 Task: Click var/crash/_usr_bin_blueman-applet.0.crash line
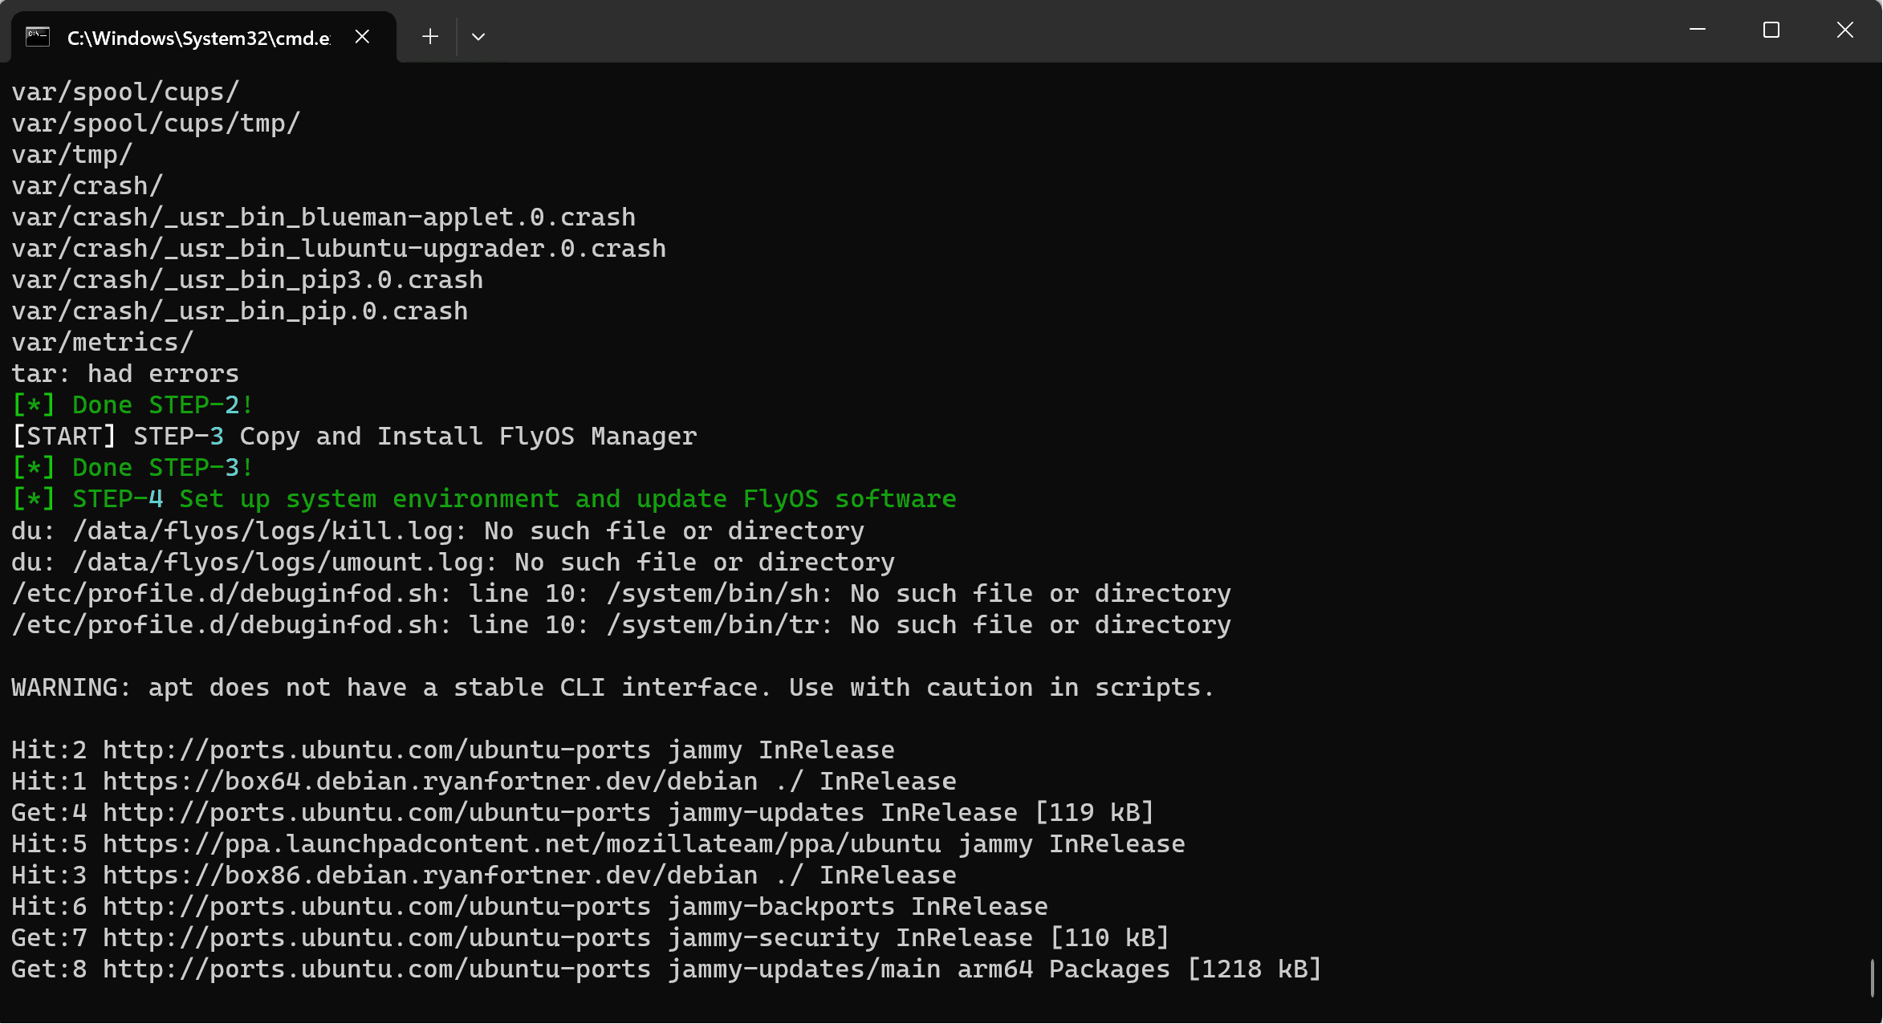[323, 217]
